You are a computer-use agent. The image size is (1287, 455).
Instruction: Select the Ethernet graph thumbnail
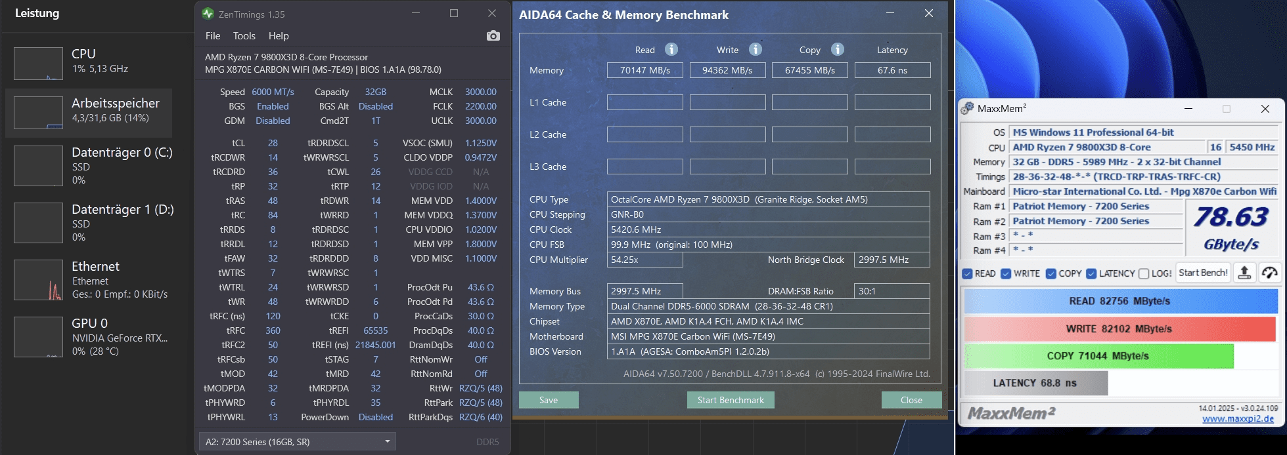tap(38, 280)
